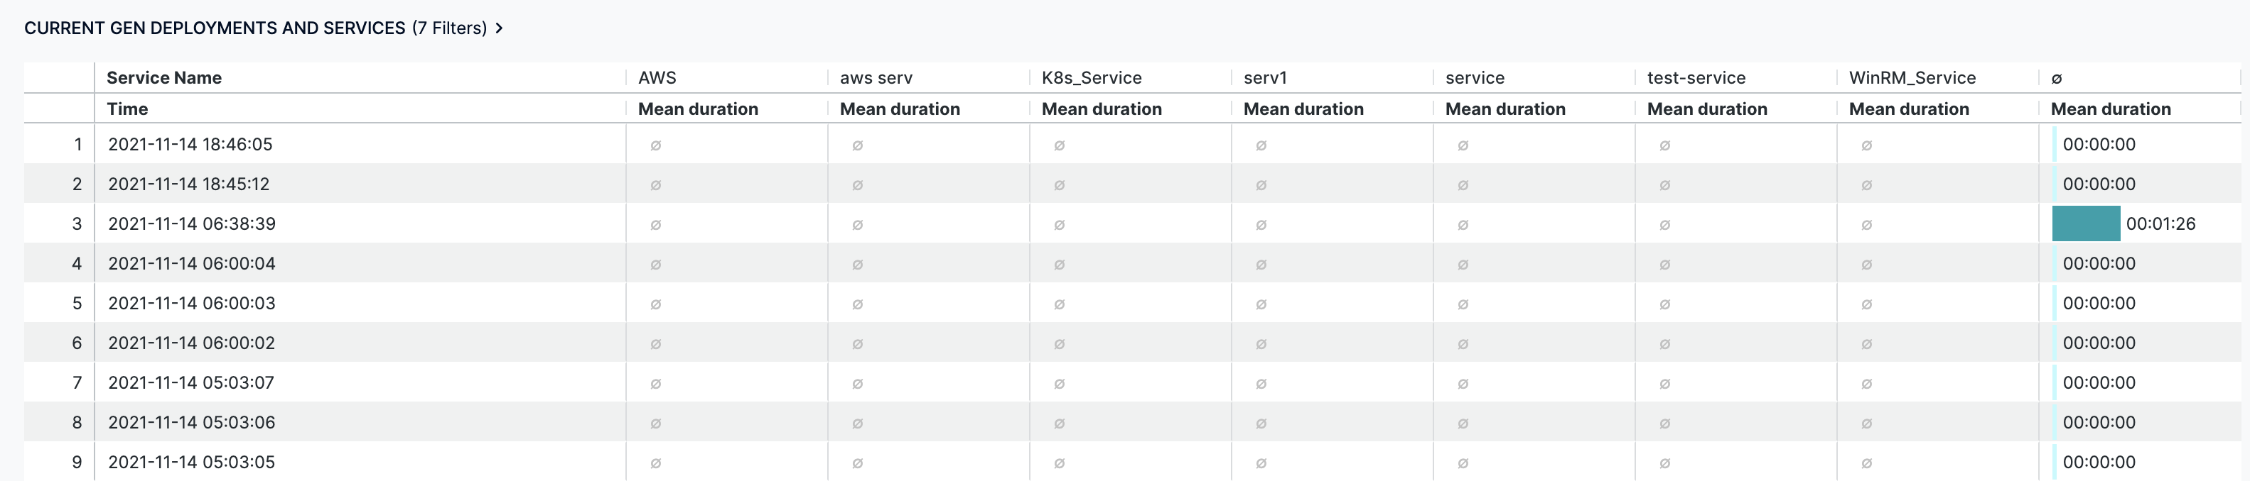Image resolution: width=2250 pixels, height=481 pixels.
Task: Select the 2021-11-14 06:38:39 time cell
Action: click(192, 223)
